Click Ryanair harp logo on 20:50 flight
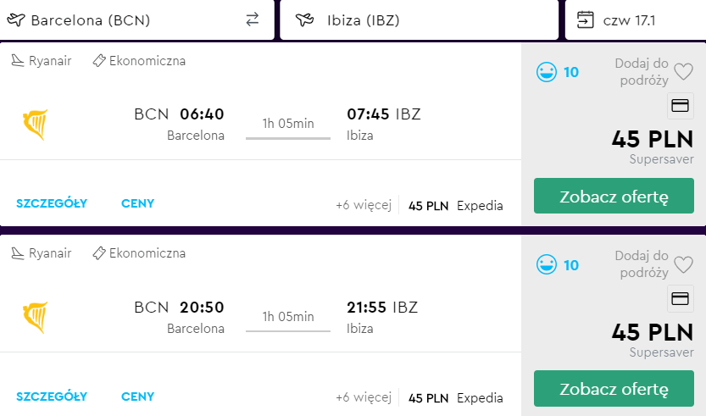The height and width of the screenshot is (416, 706). point(35,317)
